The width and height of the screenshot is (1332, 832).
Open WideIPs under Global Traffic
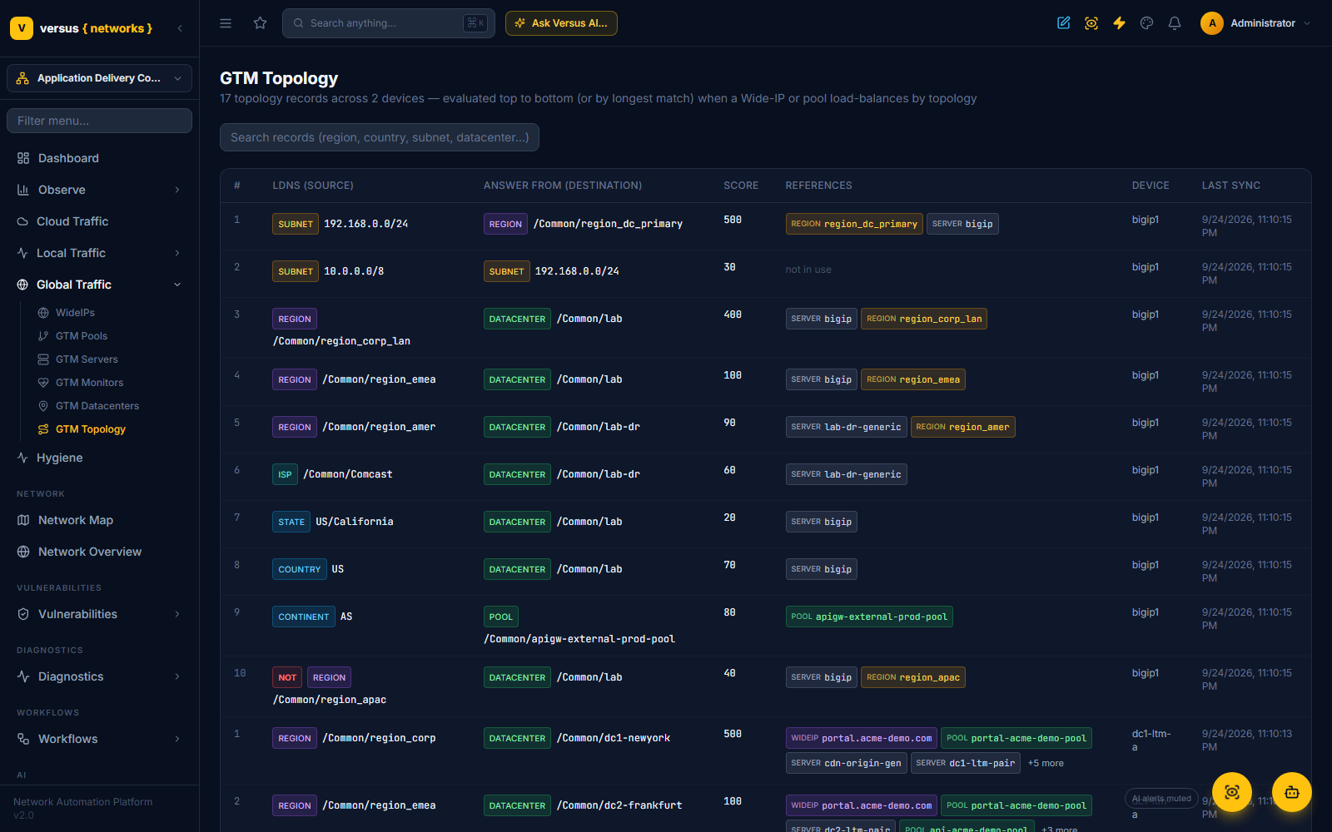[x=75, y=313]
